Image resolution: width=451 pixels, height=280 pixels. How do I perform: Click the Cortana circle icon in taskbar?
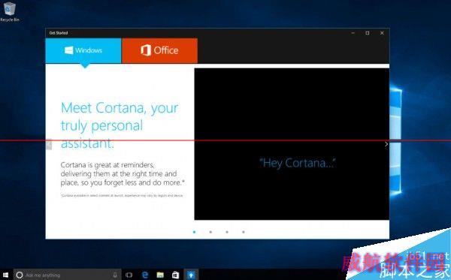pyautogui.click(x=20, y=275)
